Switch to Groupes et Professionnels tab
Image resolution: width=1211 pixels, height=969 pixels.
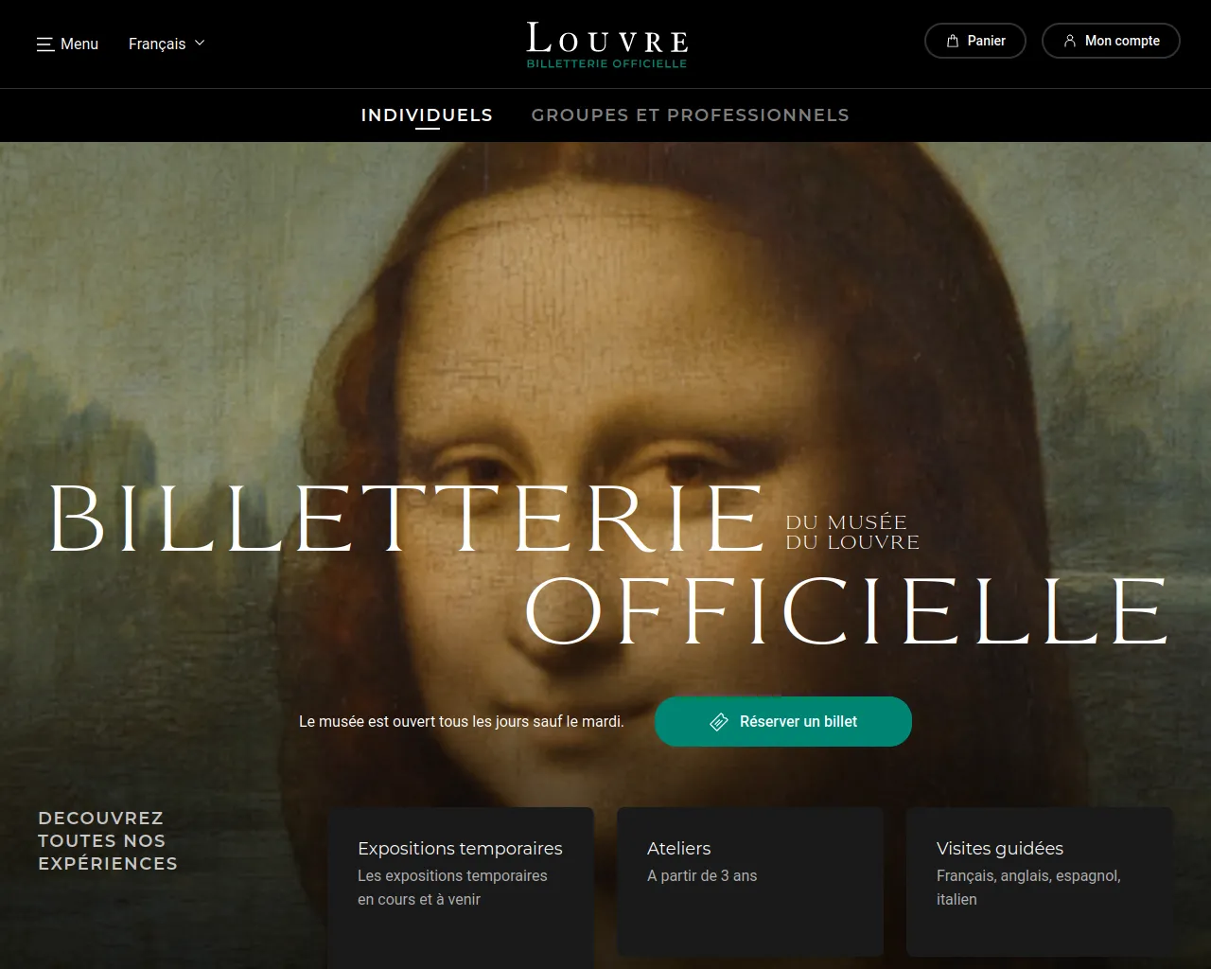tap(690, 115)
